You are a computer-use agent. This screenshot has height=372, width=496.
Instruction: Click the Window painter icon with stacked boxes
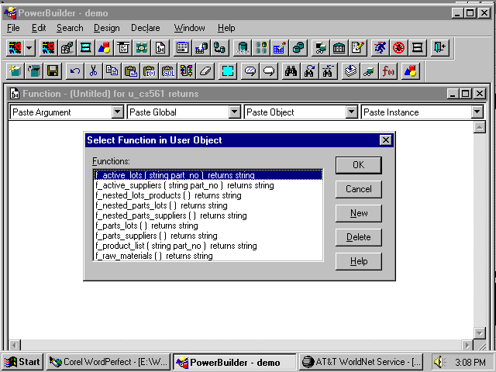[67, 48]
